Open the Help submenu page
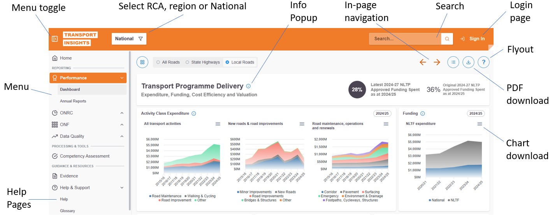The width and height of the screenshot is (550, 221). (92, 199)
